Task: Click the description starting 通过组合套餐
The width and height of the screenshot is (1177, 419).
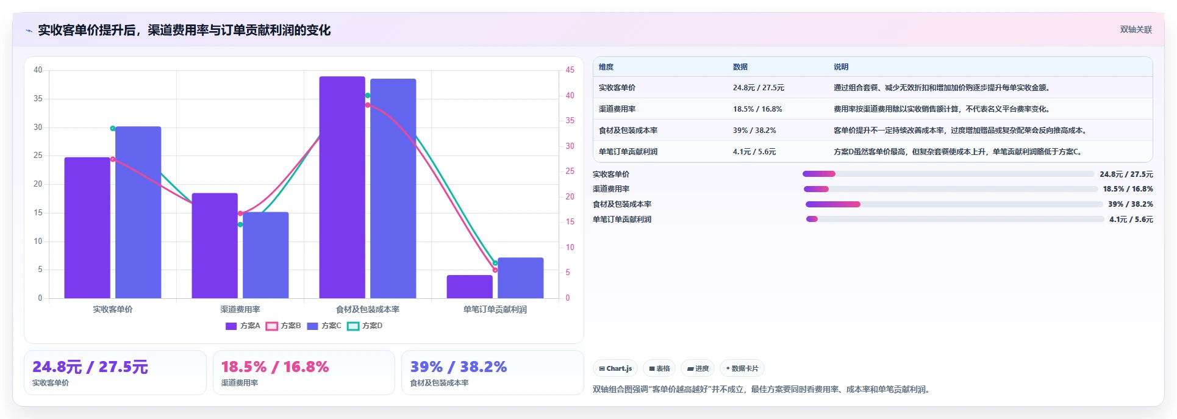Action: coord(943,88)
